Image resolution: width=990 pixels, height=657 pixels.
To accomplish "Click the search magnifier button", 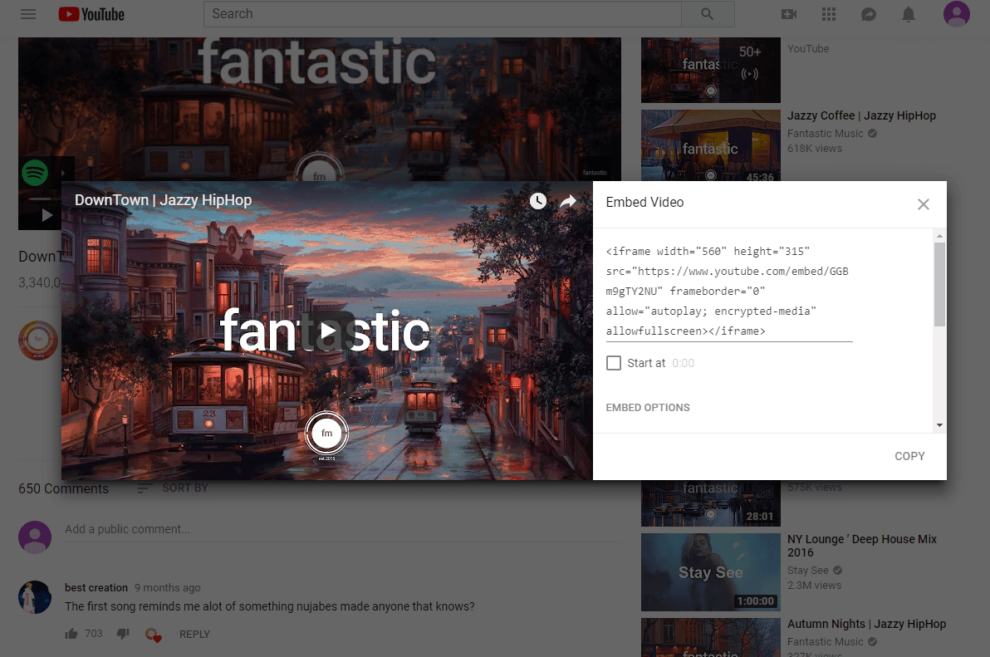I will (x=707, y=14).
